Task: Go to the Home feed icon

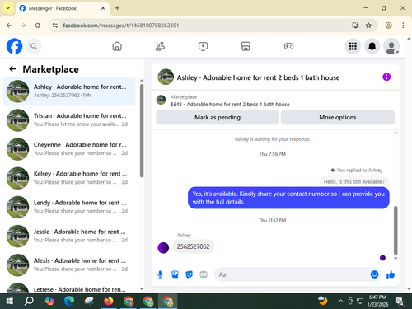Action: 117,46
